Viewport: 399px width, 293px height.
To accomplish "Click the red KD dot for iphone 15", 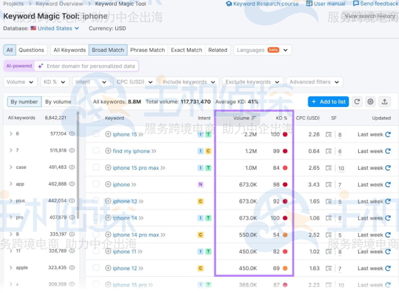I will [285, 135].
